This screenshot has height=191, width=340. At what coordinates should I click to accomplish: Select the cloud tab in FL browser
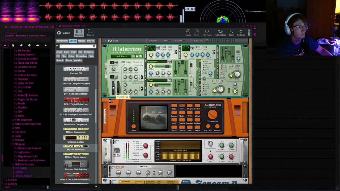click(x=38, y=45)
